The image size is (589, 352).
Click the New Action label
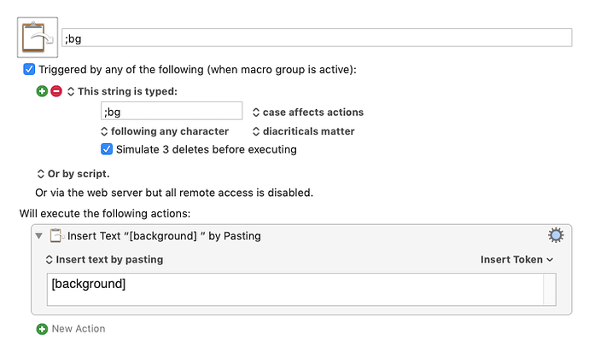click(79, 329)
